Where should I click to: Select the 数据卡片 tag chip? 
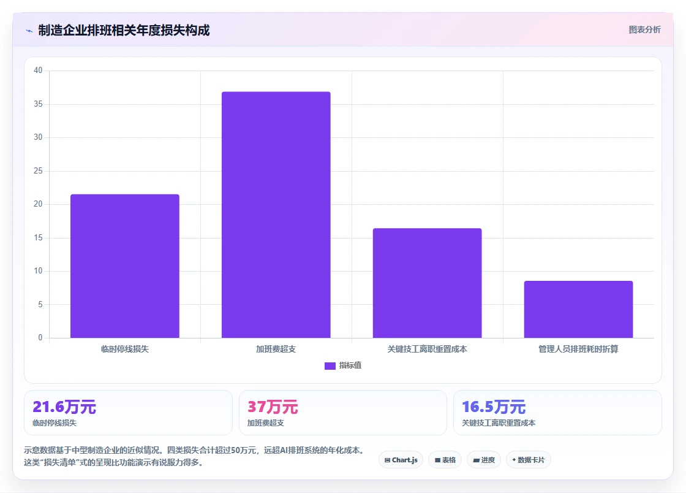529,460
